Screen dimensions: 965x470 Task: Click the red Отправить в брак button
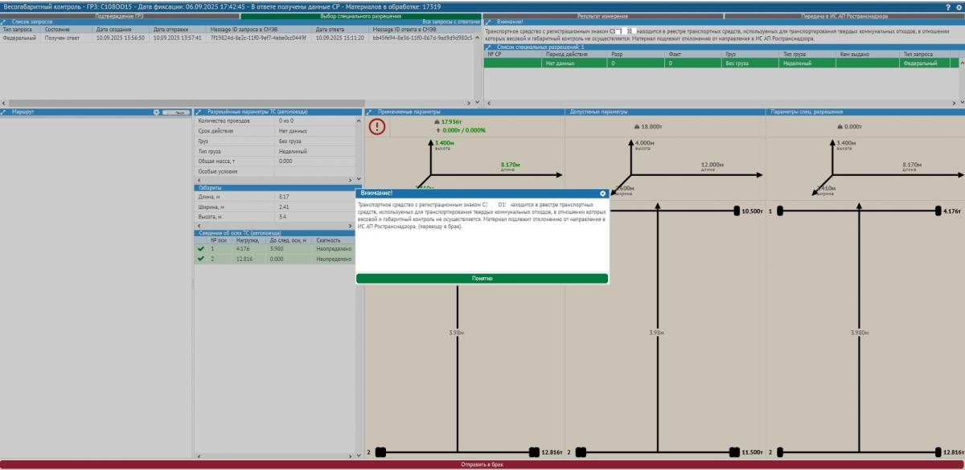pos(482,464)
